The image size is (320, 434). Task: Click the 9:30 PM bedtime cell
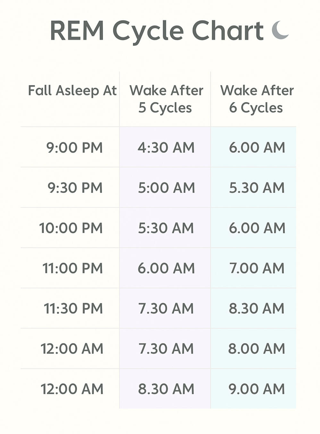pyautogui.click(x=75, y=188)
